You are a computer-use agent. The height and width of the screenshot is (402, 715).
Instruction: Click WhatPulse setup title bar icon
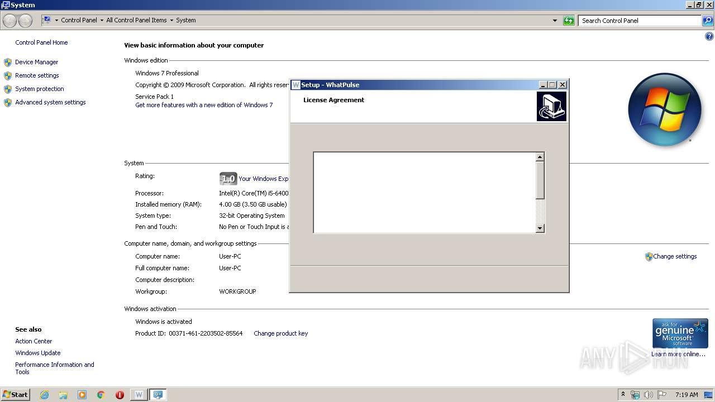[x=296, y=85]
